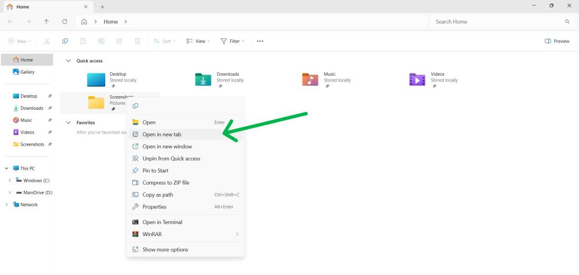This screenshot has height=275, width=579.
Task: Expand the Windows (C:) drive node
Action: (x=9, y=181)
